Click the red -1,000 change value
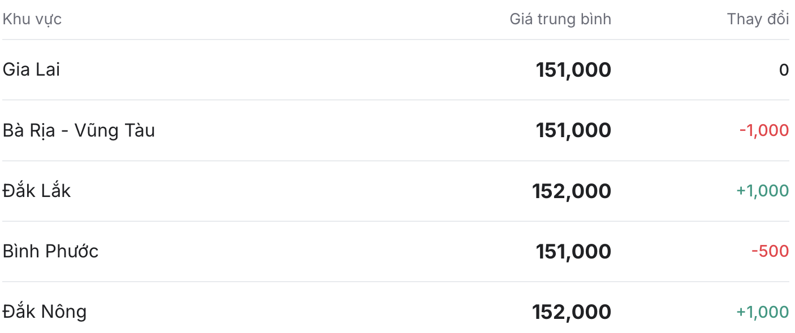Image resolution: width=795 pixels, height=333 pixels. [764, 130]
